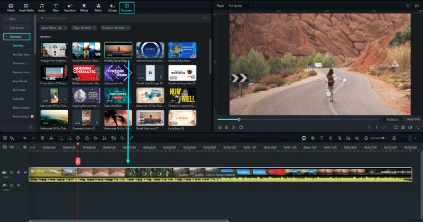Open the Clips: No limit dropdown
The width and height of the screenshot is (423, 222).
pos(84,28)
